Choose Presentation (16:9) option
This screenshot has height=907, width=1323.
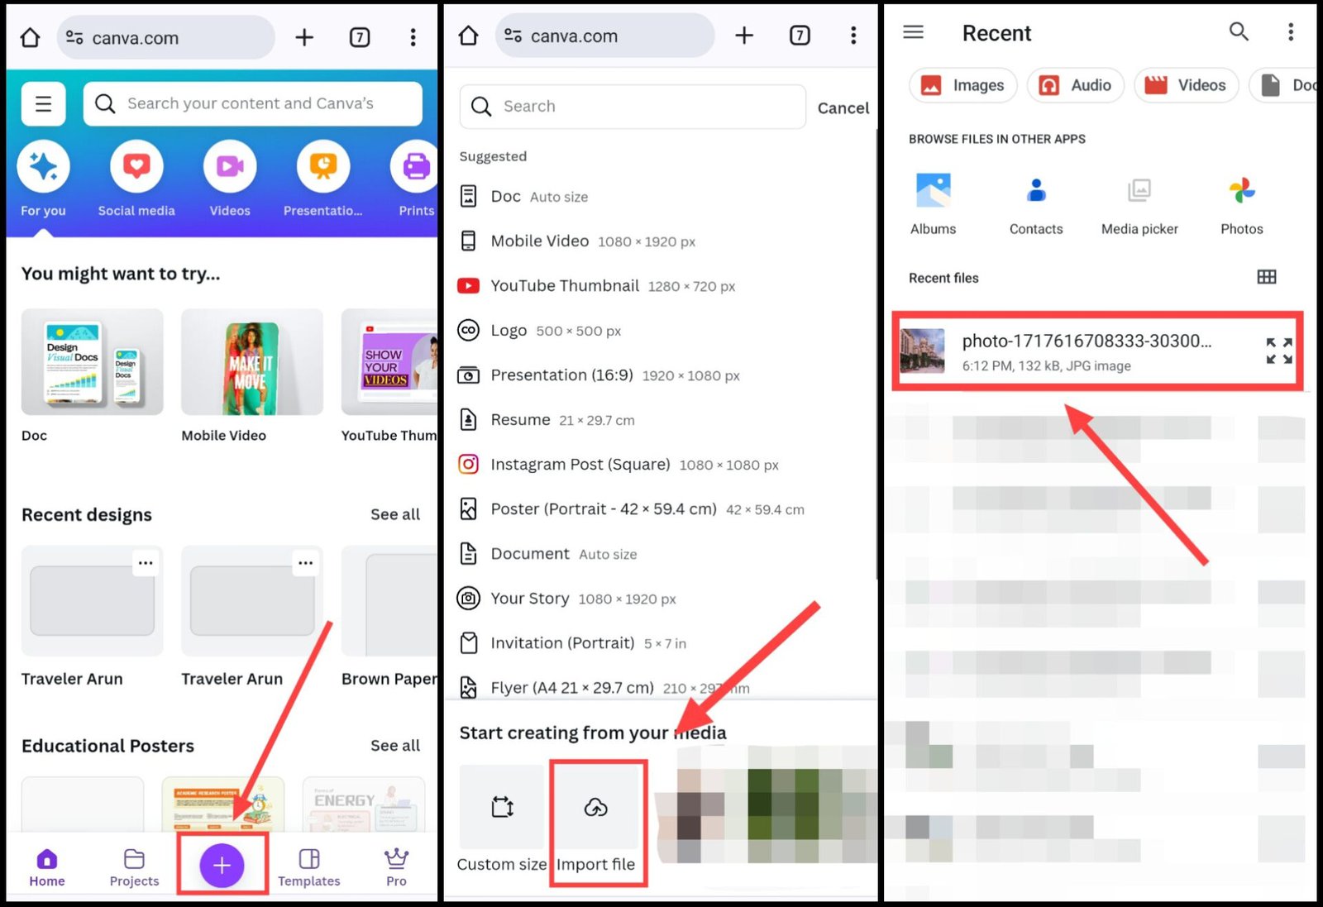click(x=599, y=375)
